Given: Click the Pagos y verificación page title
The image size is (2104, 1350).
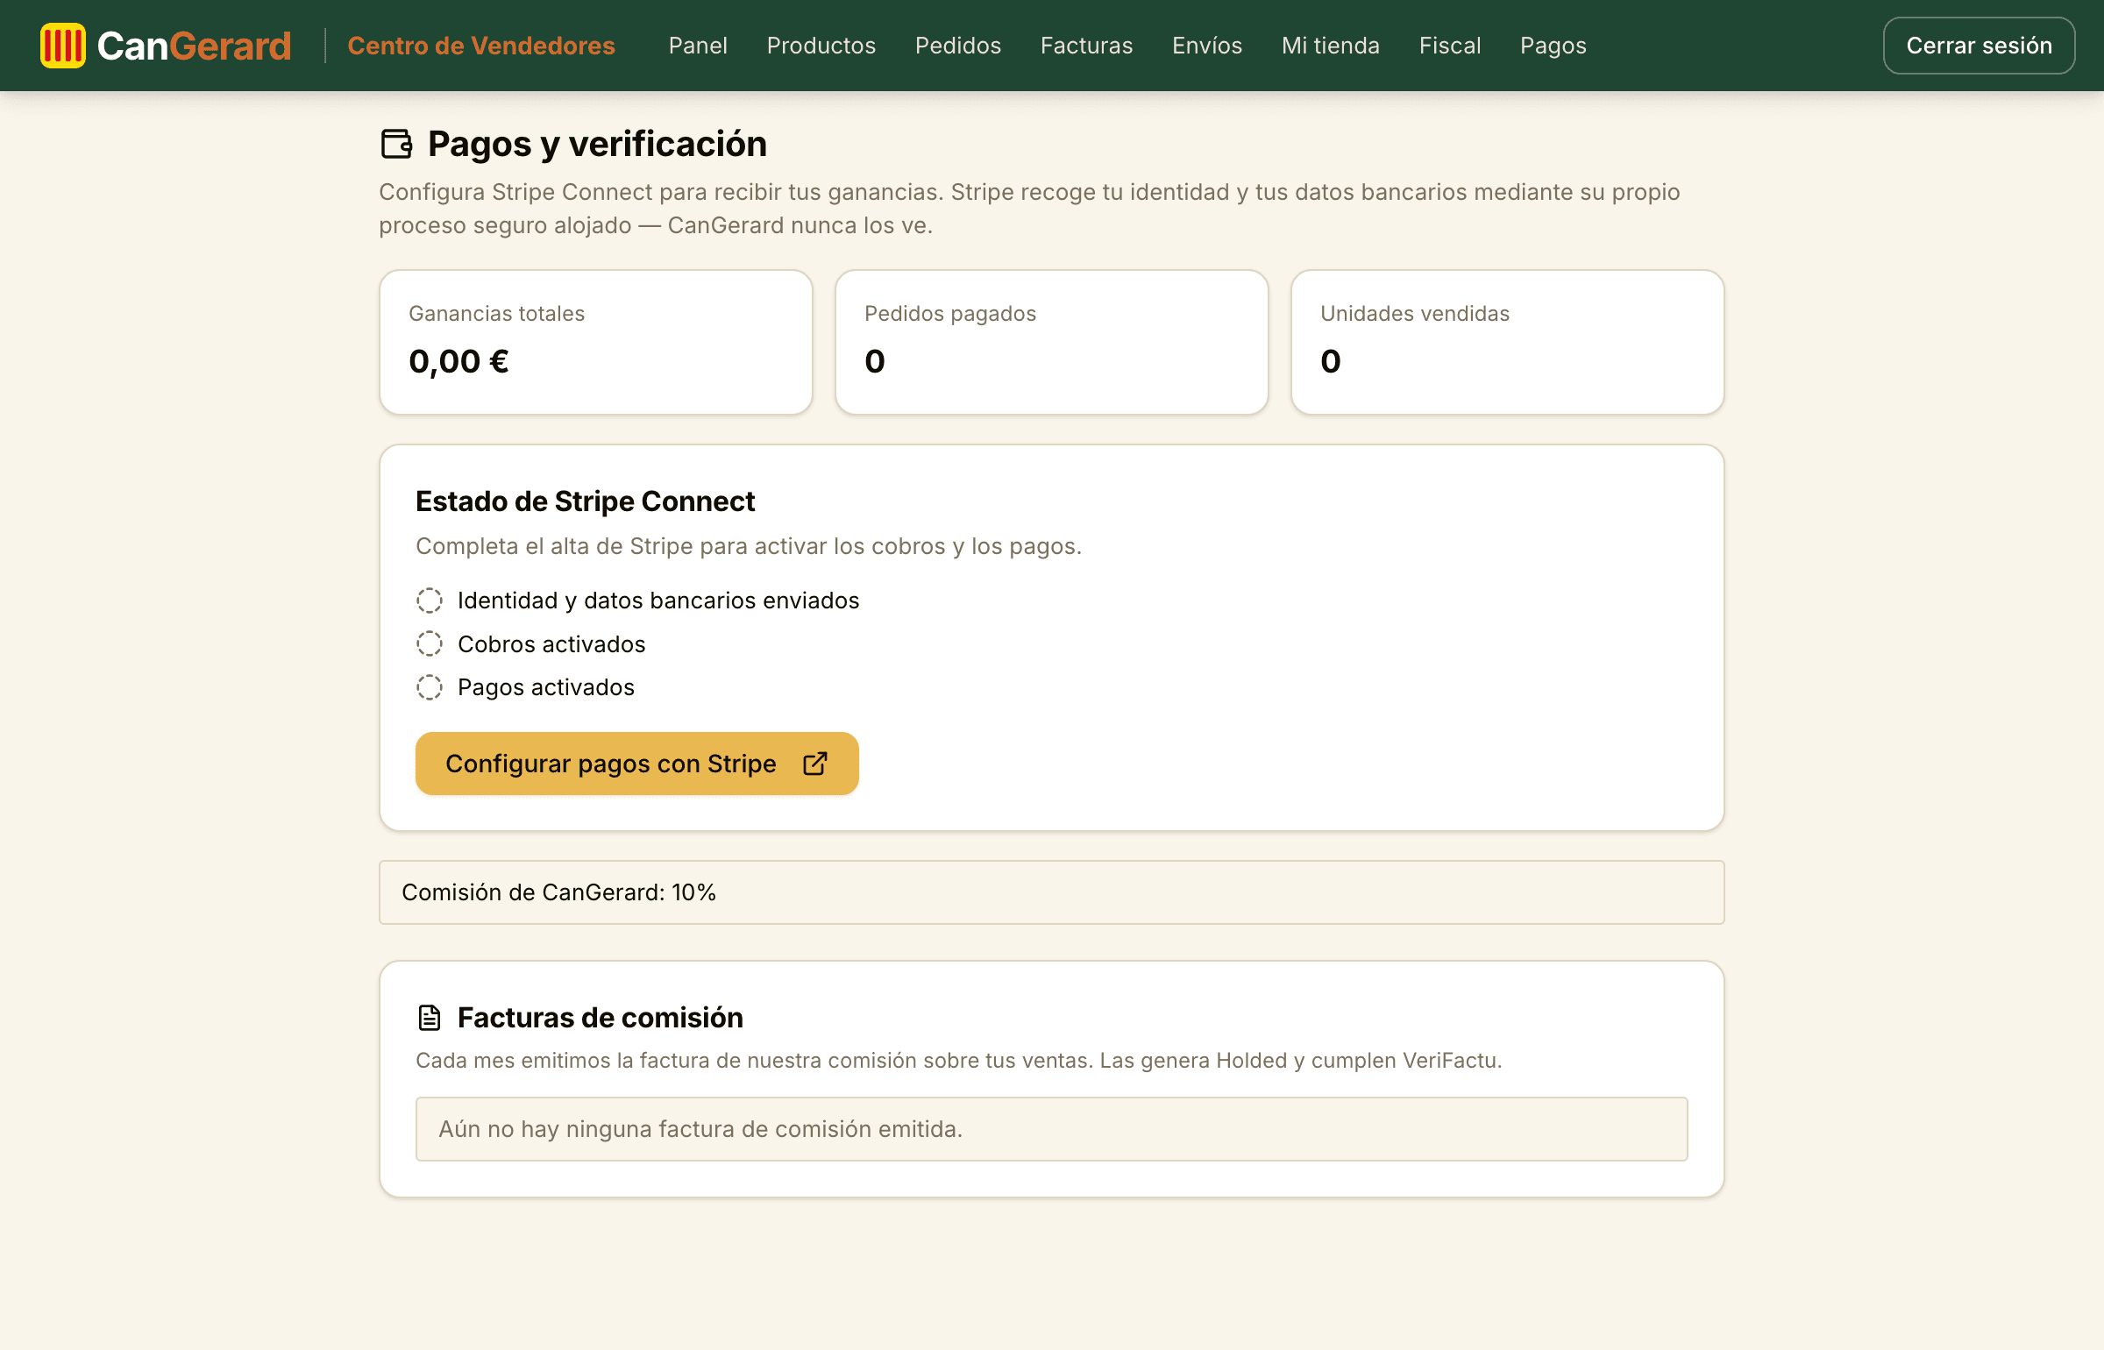Looking at the screenshot, I should (x=598, y=144).
